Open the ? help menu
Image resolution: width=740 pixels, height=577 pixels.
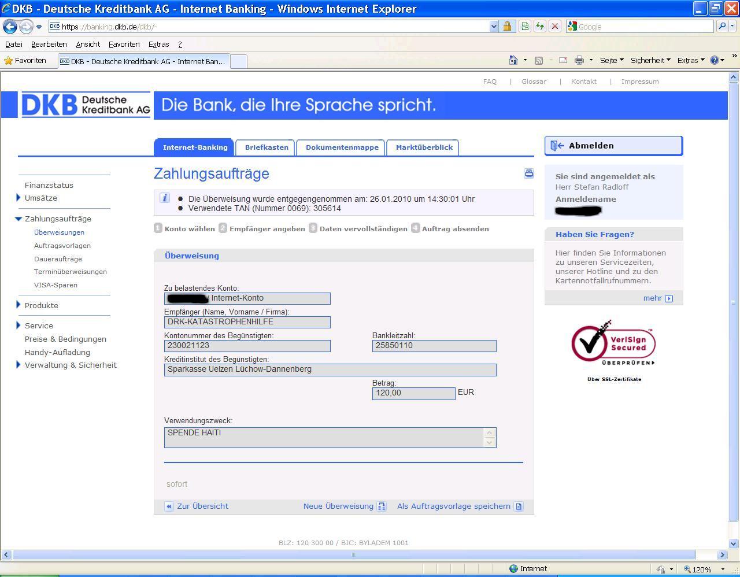(180, 44)
